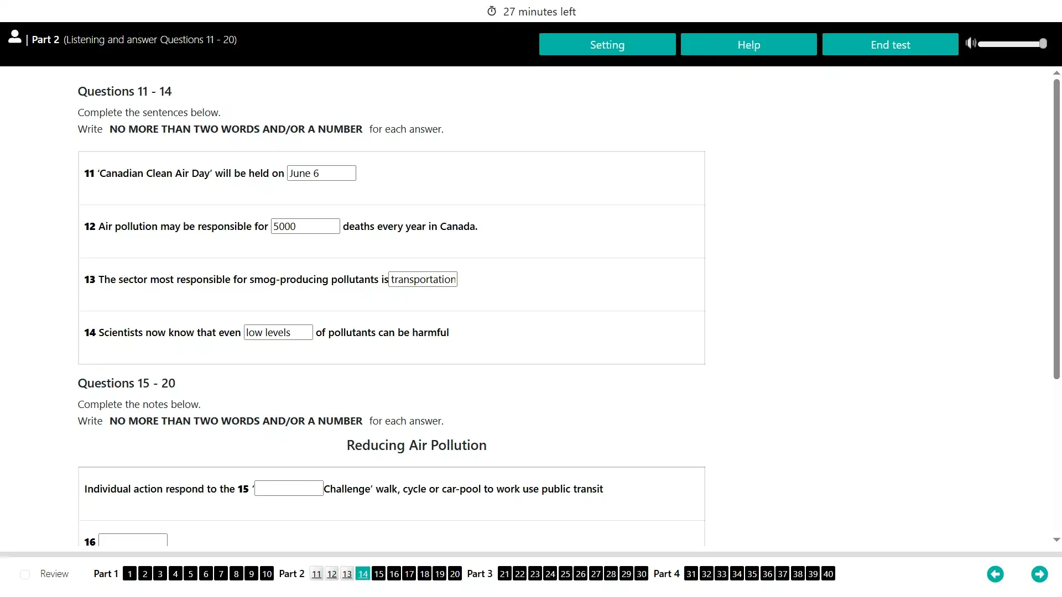This screenshot has height=597, width=1062.
Task: Click the vertical page scrollbar
Action: (1056, 229)
